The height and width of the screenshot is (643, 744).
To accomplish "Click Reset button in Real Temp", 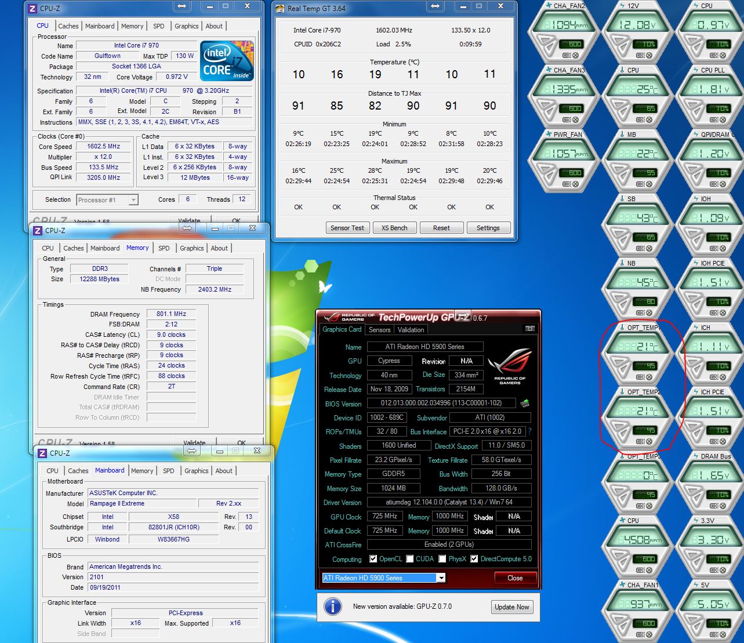I will 441,228.
